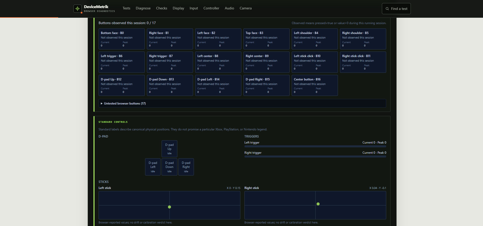The width and height of the screenshot is (483, 226).
Task: Open the Controller nav item
Action: point(211,8)
